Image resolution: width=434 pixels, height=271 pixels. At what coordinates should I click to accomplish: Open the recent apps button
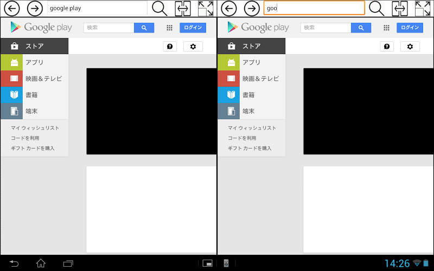(x=68, y=263)
